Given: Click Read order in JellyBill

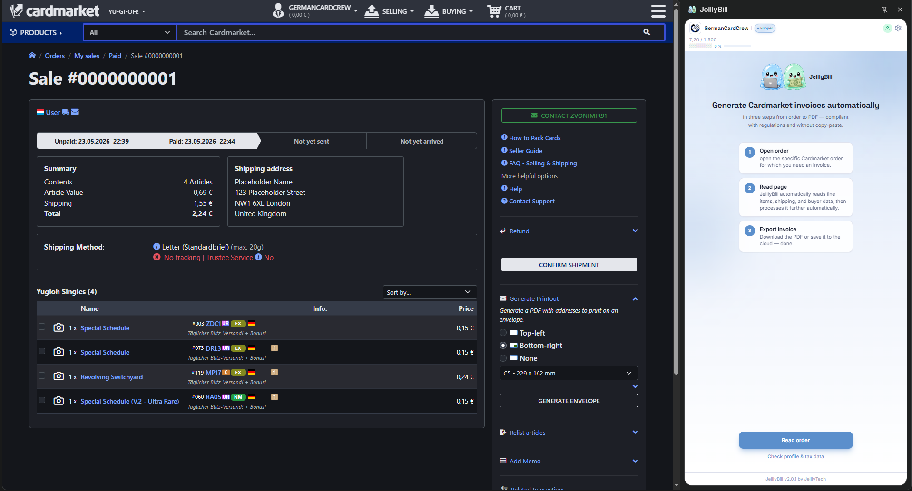Looking at the screenshot, I should 795,440.
